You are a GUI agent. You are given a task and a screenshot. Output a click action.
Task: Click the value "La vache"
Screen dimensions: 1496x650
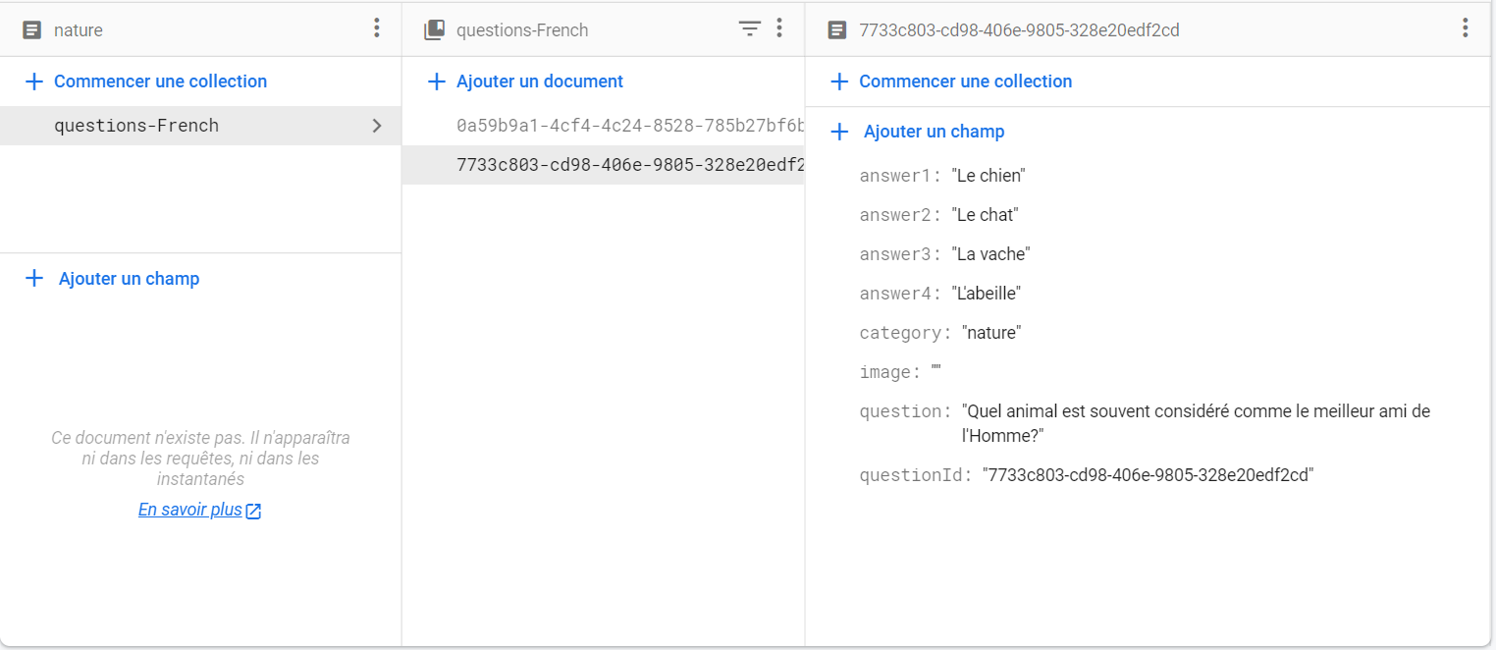991,254
